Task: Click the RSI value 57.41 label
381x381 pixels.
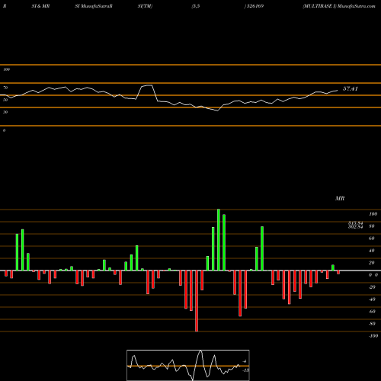Action: [x=351, y=88]
